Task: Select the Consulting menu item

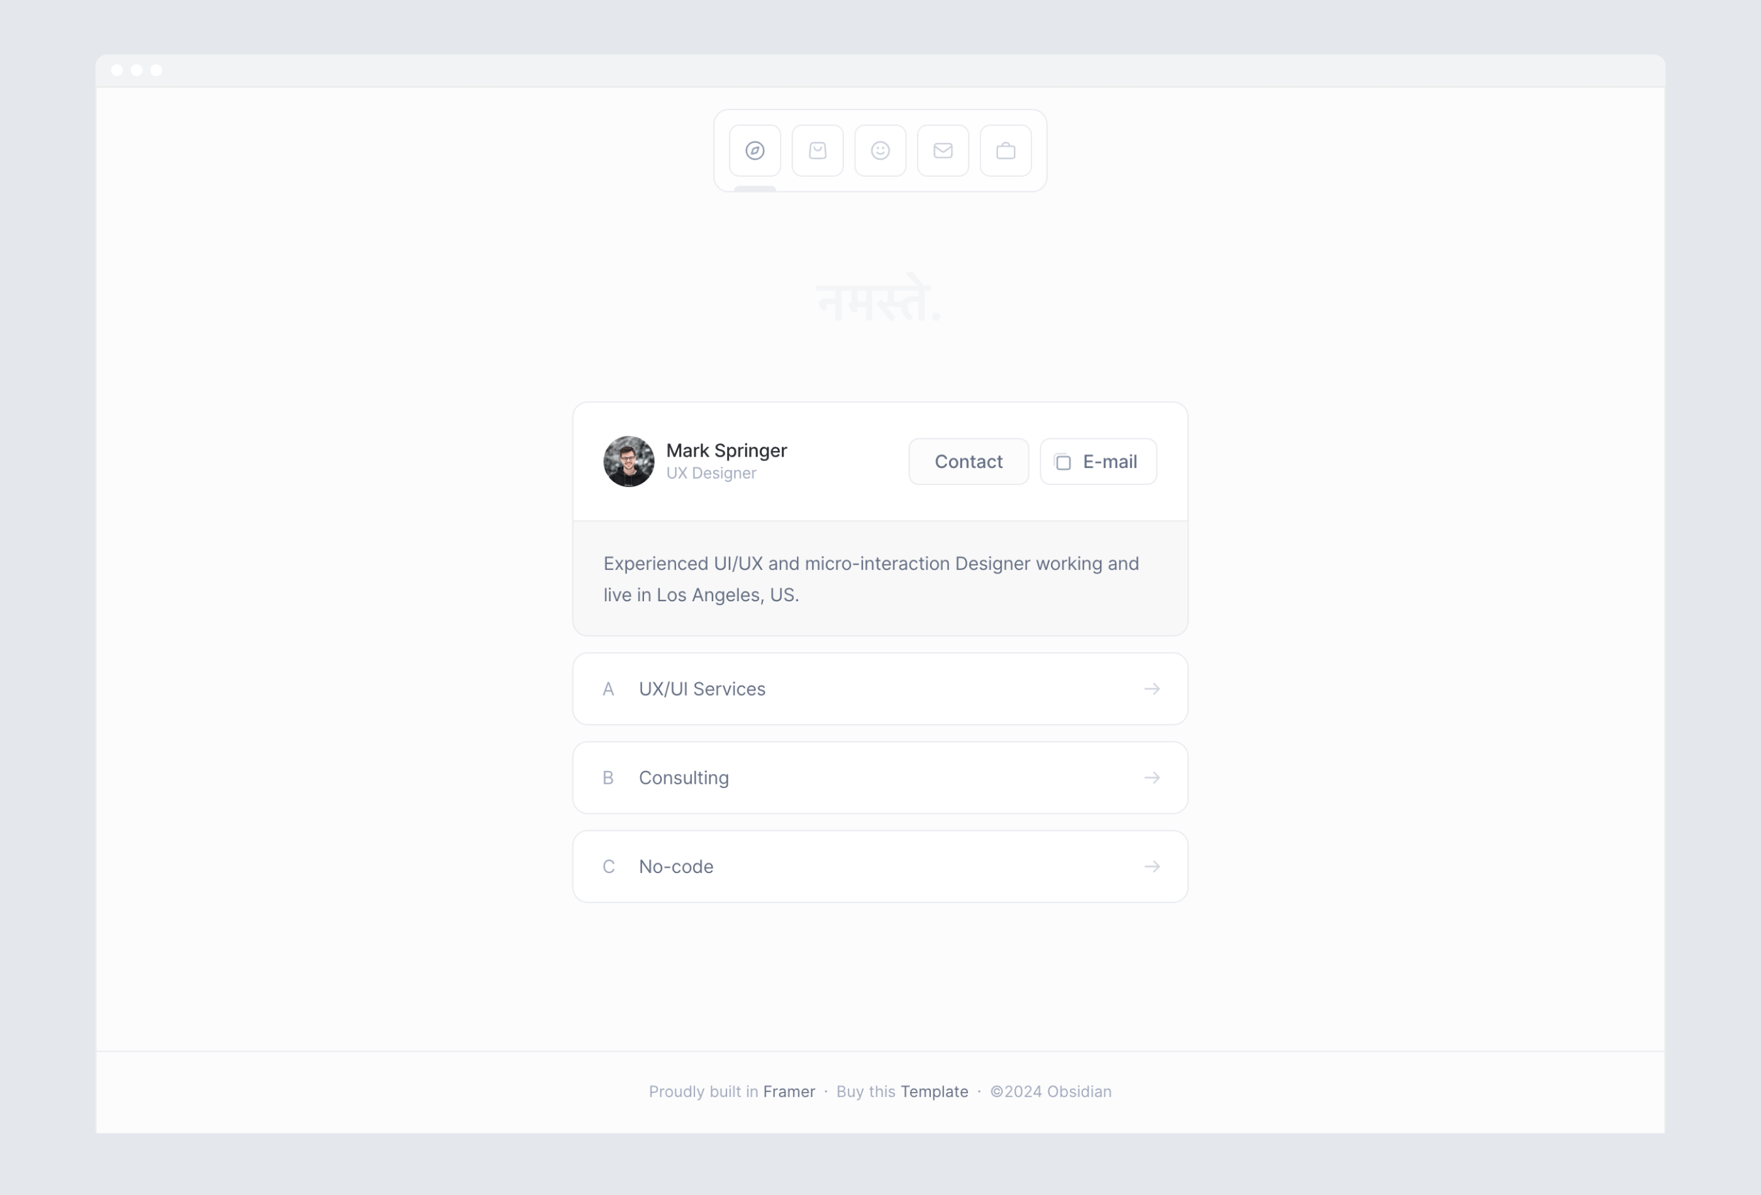Action: tap(880, 777)
